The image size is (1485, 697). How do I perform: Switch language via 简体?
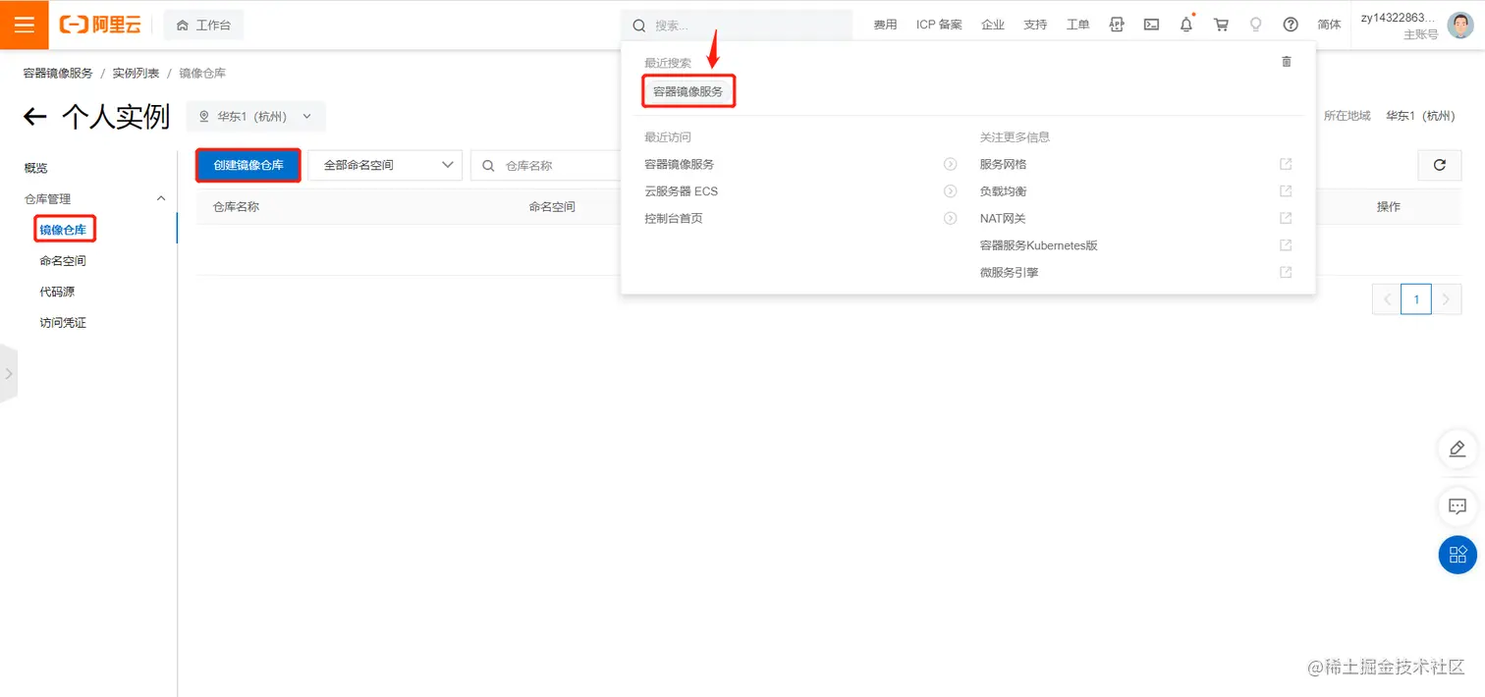coord(1329,25)
